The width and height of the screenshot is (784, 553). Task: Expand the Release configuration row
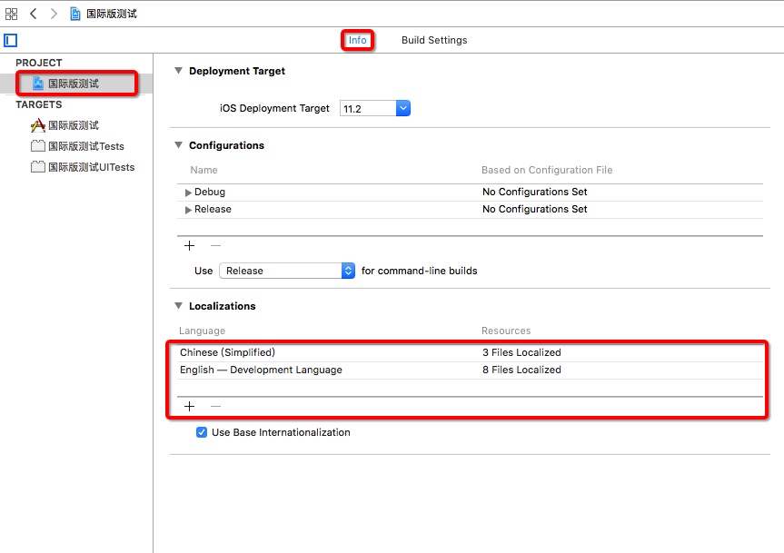pyautogui.click(x=188, y=210)
